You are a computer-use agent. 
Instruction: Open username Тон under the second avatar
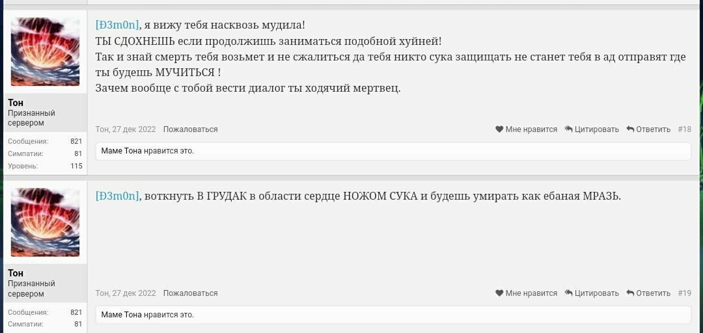[16, 273]
